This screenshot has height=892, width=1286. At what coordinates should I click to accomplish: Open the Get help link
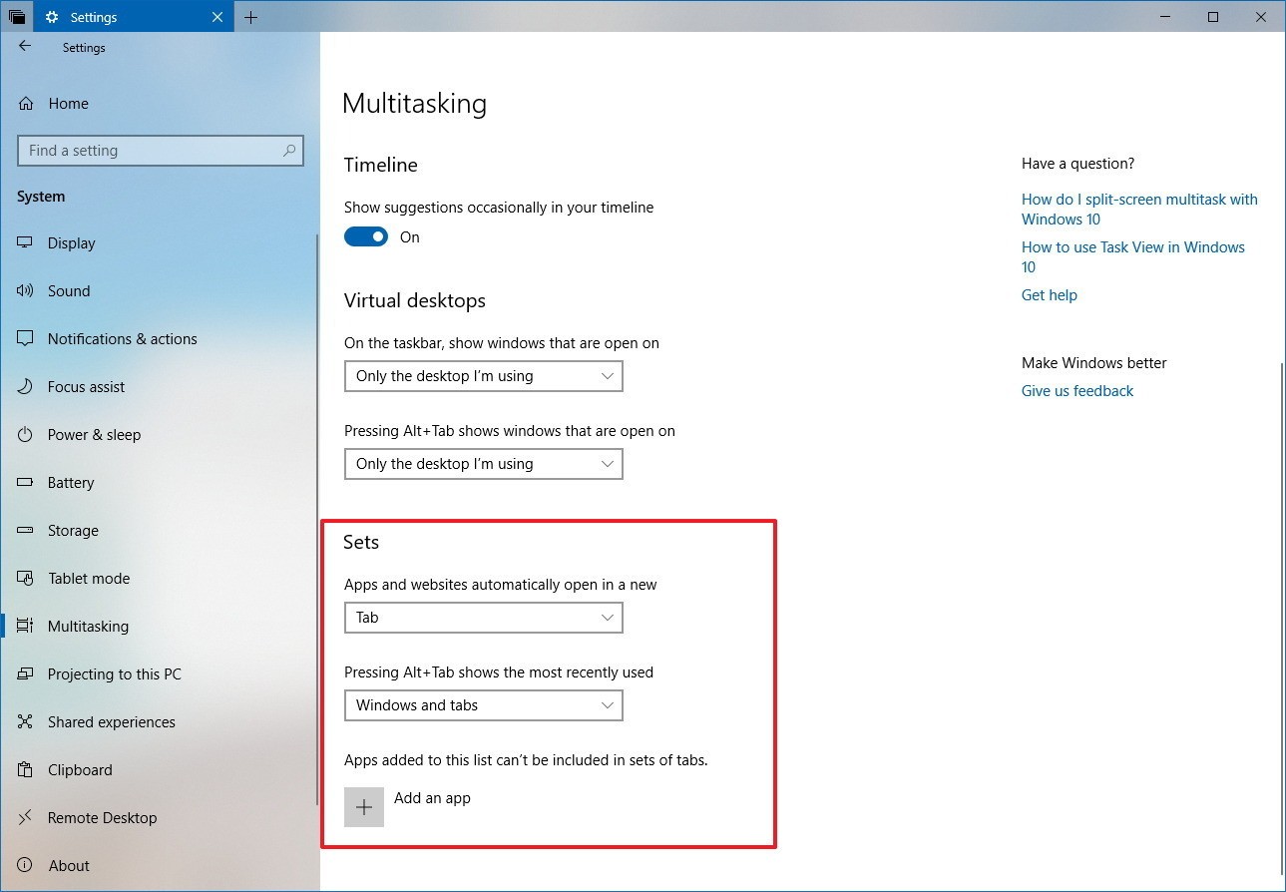pos(1049,294)
